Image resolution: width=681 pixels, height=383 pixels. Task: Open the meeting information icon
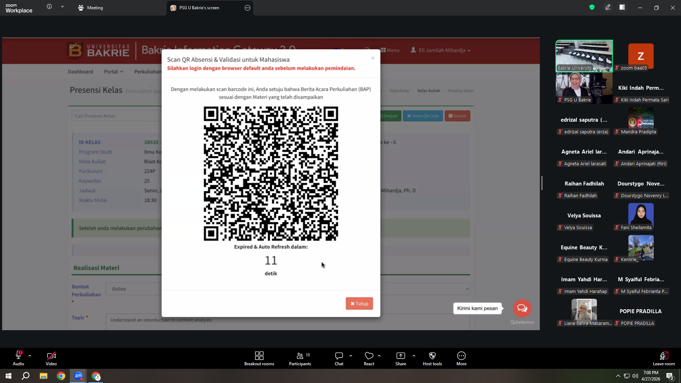tap(49, 7)
